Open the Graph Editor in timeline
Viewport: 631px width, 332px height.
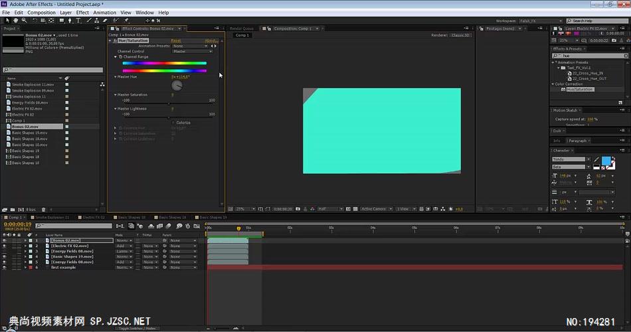197,226
